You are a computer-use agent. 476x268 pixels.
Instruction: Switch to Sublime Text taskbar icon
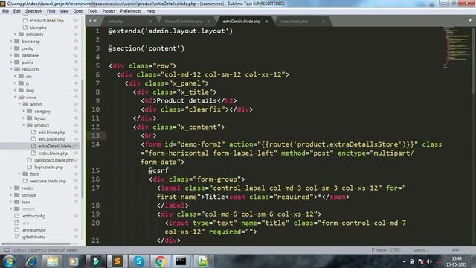(118, 261)
